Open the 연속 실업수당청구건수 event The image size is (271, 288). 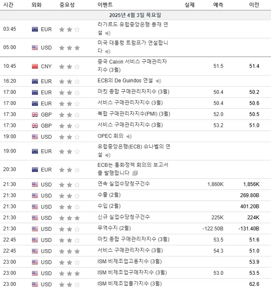(x=124, y=183)
